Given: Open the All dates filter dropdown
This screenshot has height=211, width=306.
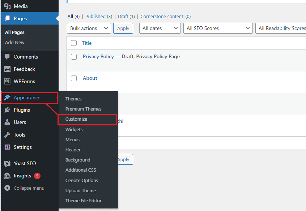Looking at the screenshot, I should (160, 28).
